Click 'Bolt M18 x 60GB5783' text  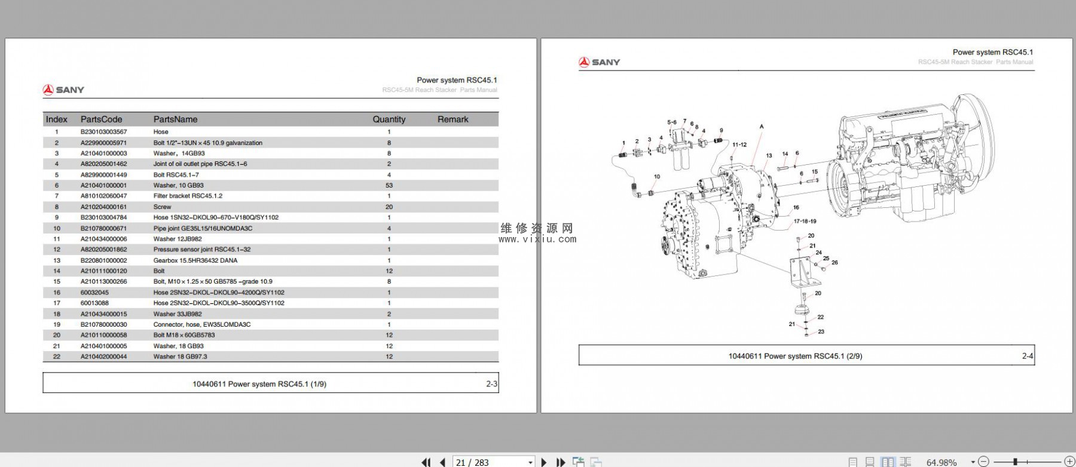[184, 335]
